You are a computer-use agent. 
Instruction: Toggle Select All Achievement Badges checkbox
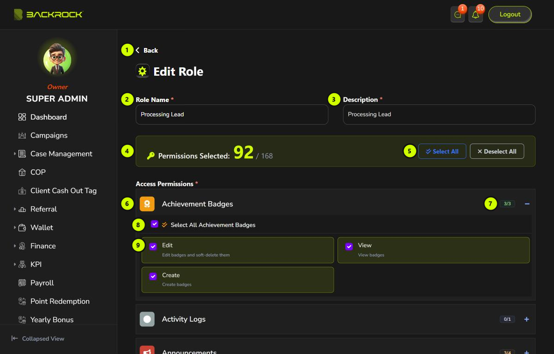[x=154, y=224]
